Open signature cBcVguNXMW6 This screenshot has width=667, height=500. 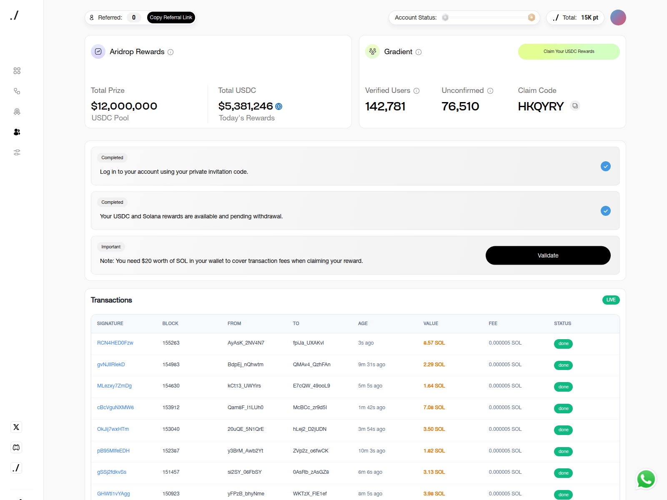(x=115, y=407)
